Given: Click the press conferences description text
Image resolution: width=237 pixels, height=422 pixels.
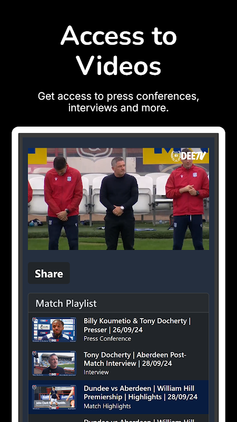Looking at the screenshot, I should (118, 102).
